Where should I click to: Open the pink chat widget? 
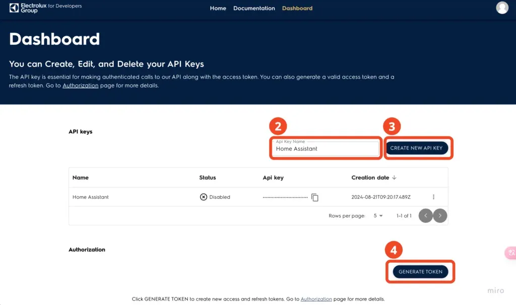510,253
